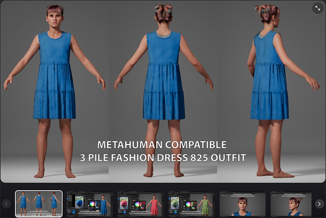Click the '3 PILE FASHION DRESS 825 OUTFIT' text
The height and width of the screenshot is (218, 326).
162,158
